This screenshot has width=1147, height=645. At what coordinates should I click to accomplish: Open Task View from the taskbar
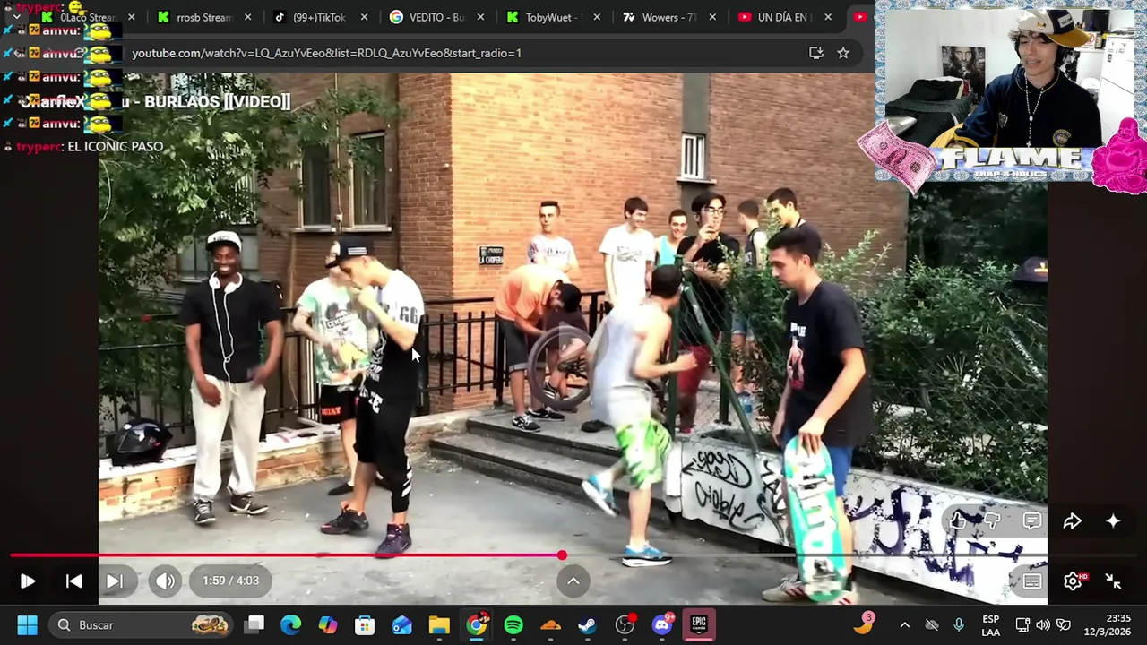[255, 624]
